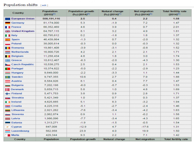Select Luxembourg's population growth value 23.9

pos(83,131)
